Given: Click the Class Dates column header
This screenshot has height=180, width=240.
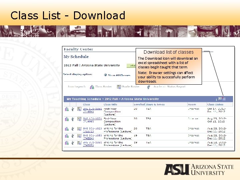Looking at the screenshot, I should coord(215,104).
